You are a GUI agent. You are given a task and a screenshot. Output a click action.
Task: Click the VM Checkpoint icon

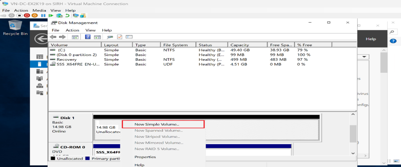(60, 16)
